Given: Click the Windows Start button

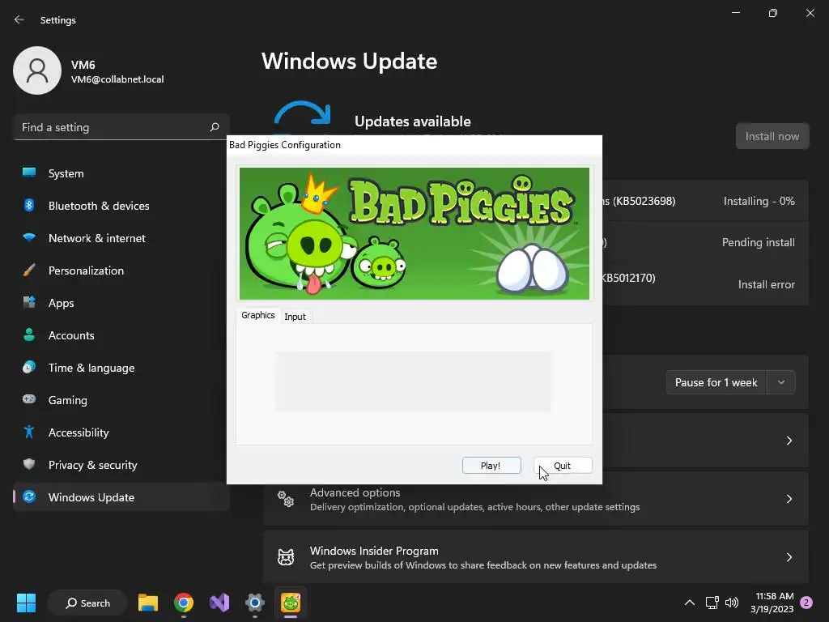Looking at the screenshot, I should coord(26,603).
